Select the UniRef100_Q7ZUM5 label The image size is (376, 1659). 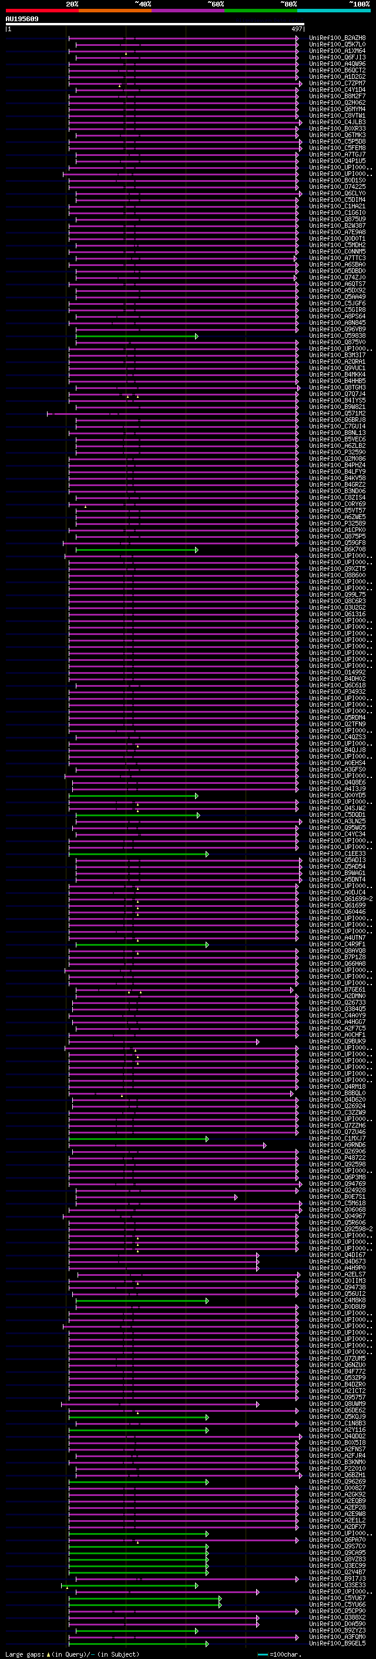pos(337,1359)
